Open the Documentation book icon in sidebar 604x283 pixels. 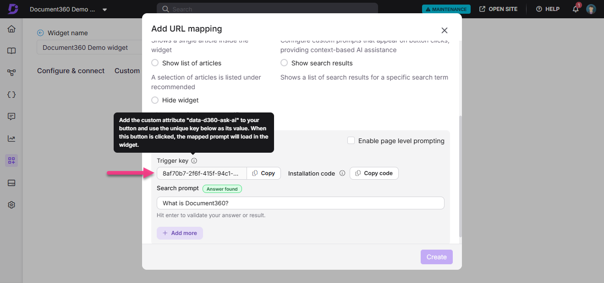(x=11, y=51)
